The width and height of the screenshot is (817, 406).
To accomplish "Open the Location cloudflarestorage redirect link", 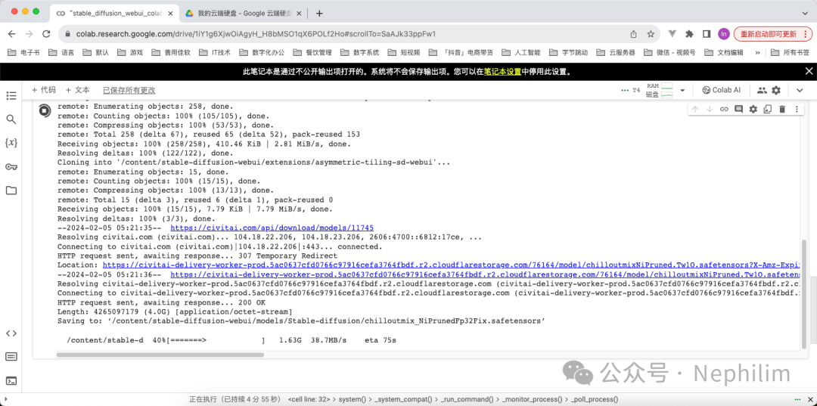I will [x=451, y=265].
